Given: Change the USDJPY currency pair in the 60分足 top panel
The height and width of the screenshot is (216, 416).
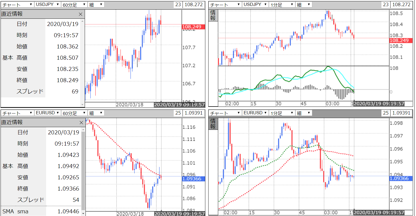Looking at the screenshot, I should (47, 5).
